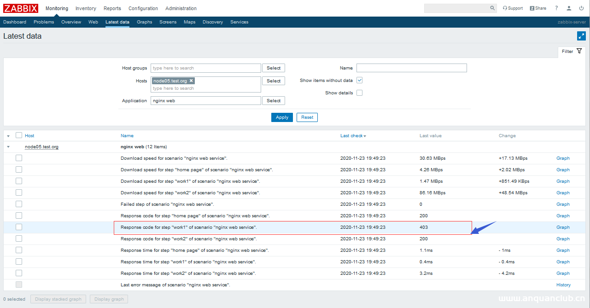Click the logout power icon
The height and width of the screenshot is (308, 590).
coord(581,8)
